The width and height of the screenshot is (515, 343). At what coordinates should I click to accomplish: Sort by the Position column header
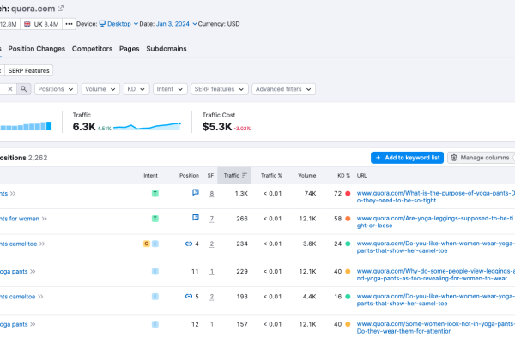pyautogui.click(x=189, y=176)
